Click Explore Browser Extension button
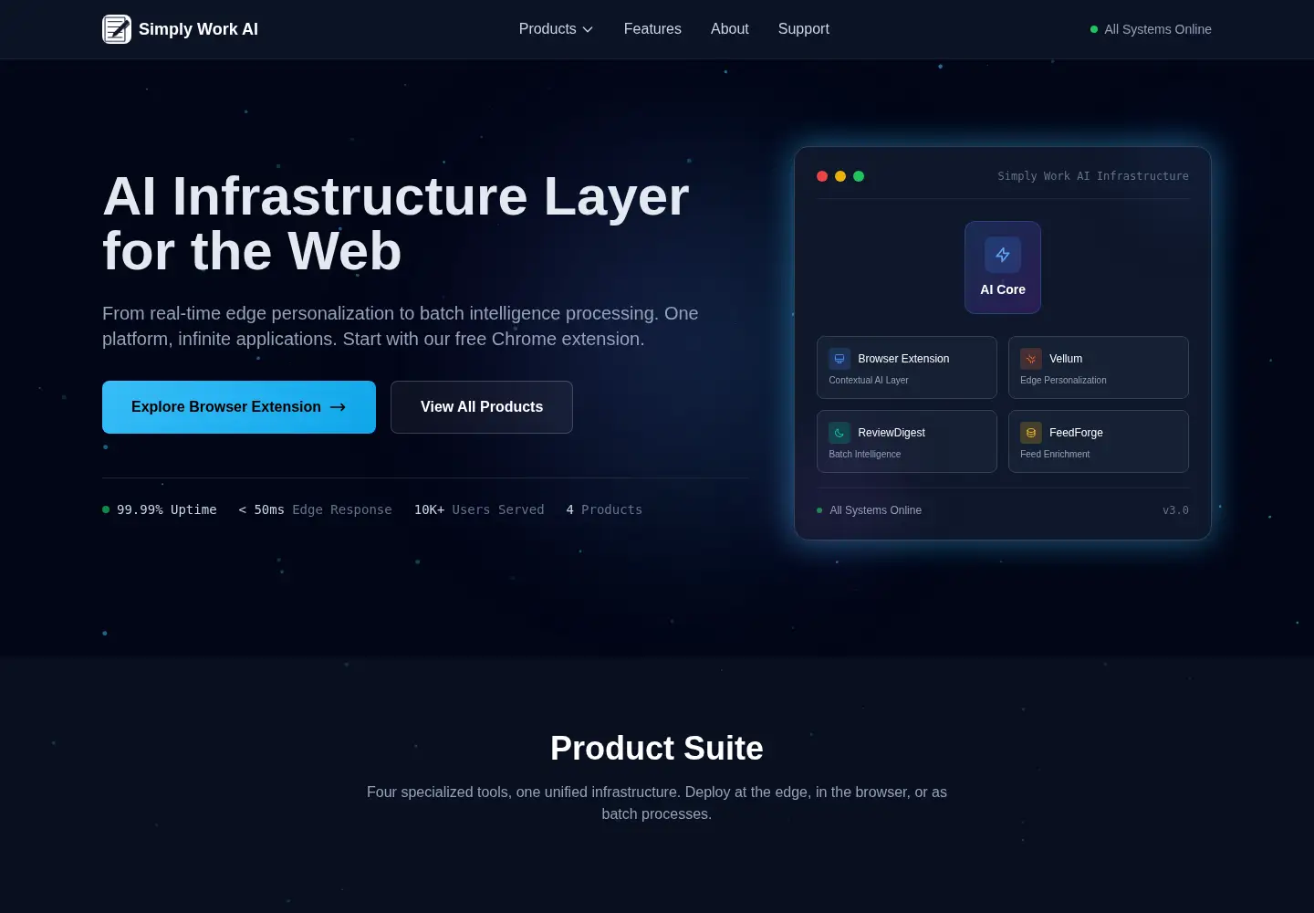Viewport: 1314px width, 913px height. pyautogui.click(x=239, y=407)
